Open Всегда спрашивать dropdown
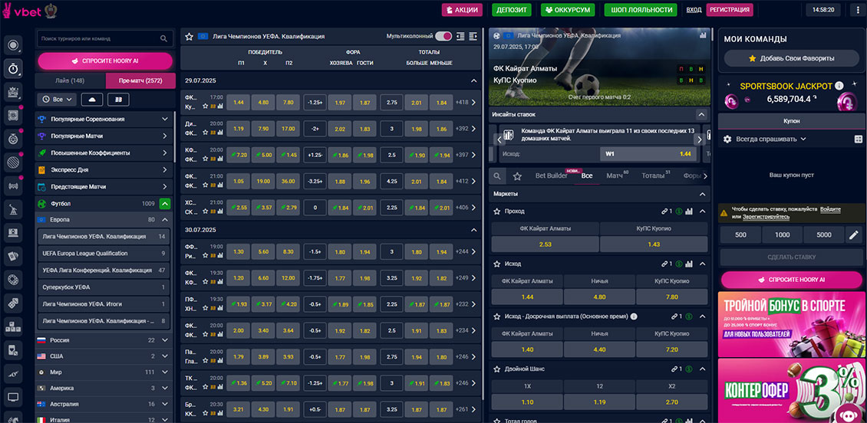 point(771,139)
